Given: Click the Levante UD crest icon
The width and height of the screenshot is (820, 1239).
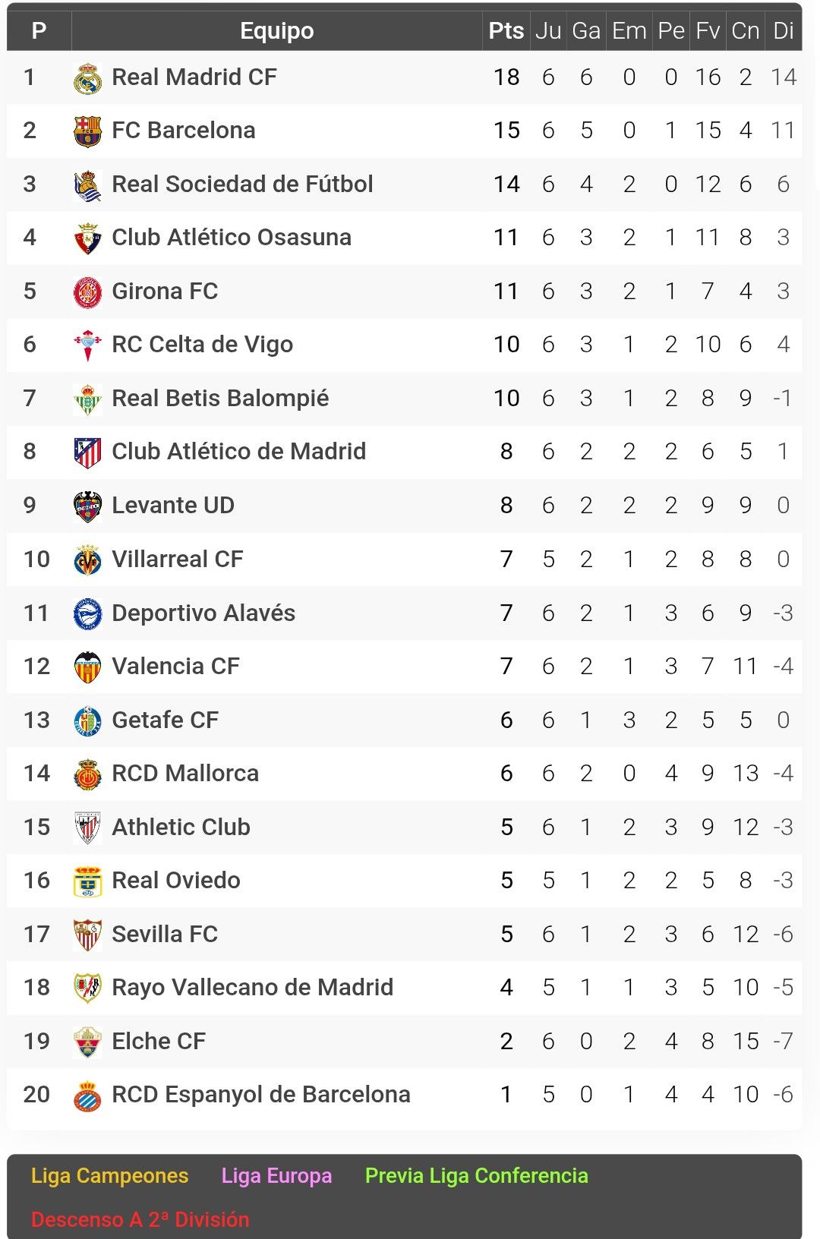Looking at the screenshot, I should (87, 506).
